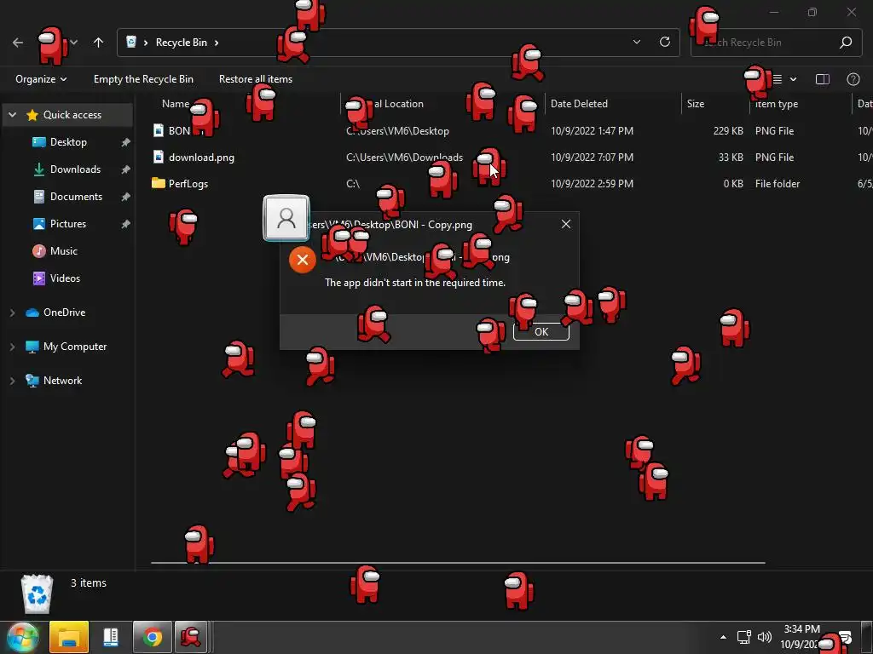Collapse the Quick access tree node
873x654 pixels.
(12, 115)
